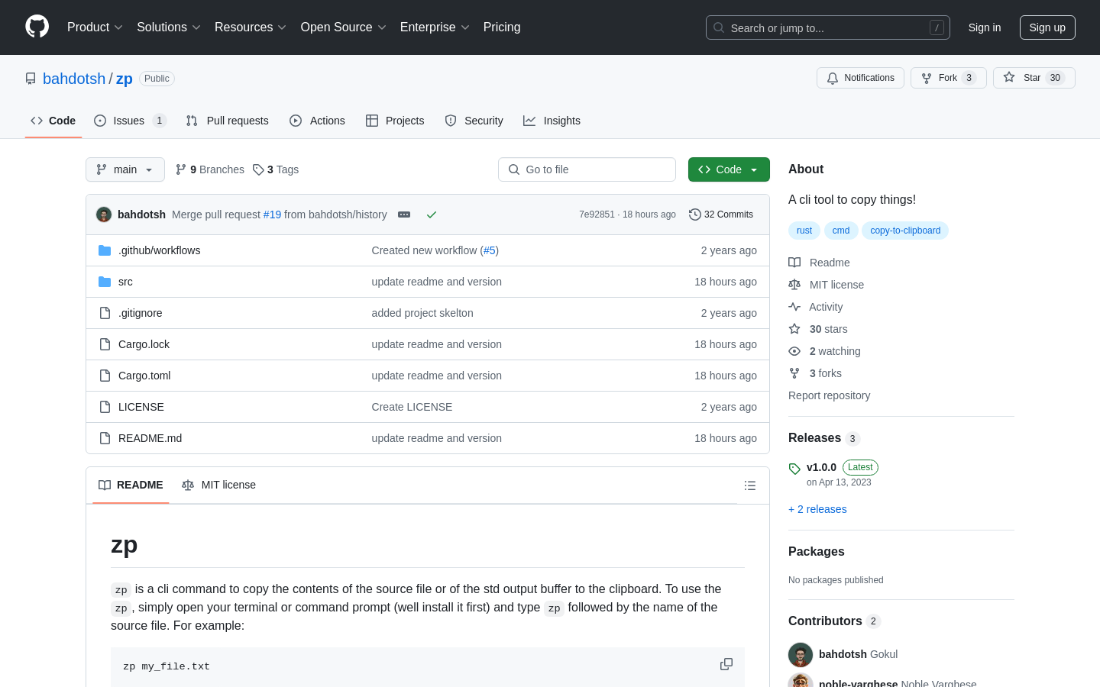Open Cargo.toml file
The width and height of the screenshot is (1100, 687).
[144, 376]
